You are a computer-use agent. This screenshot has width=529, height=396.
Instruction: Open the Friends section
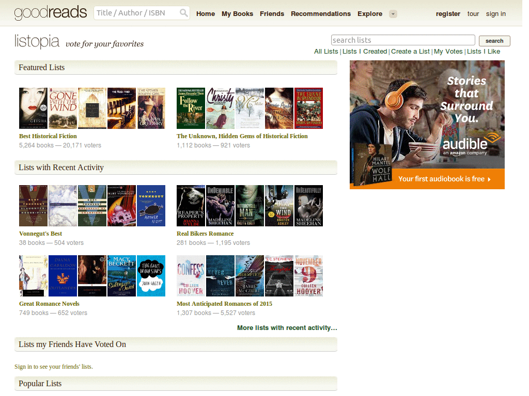tap(272, 14)
